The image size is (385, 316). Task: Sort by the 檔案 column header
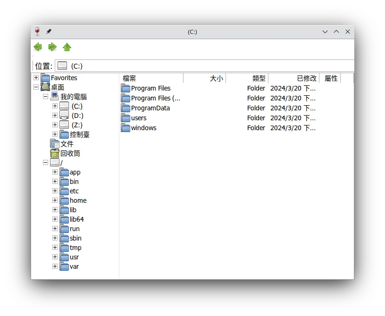coord(151,78)
